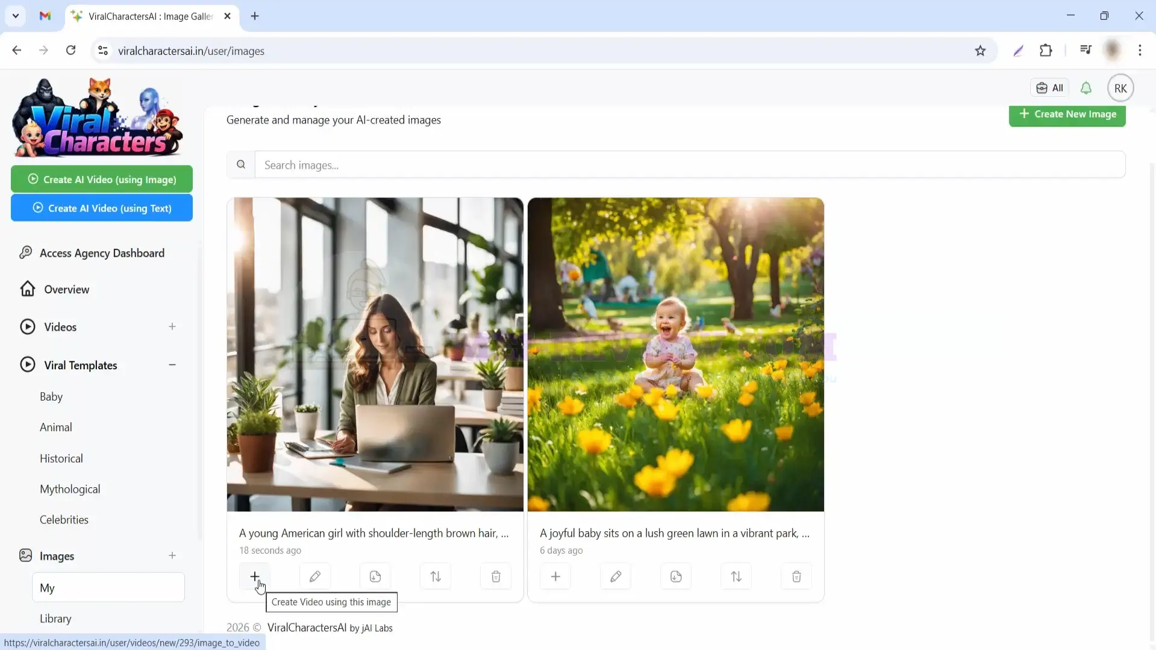
Task: Click Create New Image button
Action: (x=1067, y=114)
